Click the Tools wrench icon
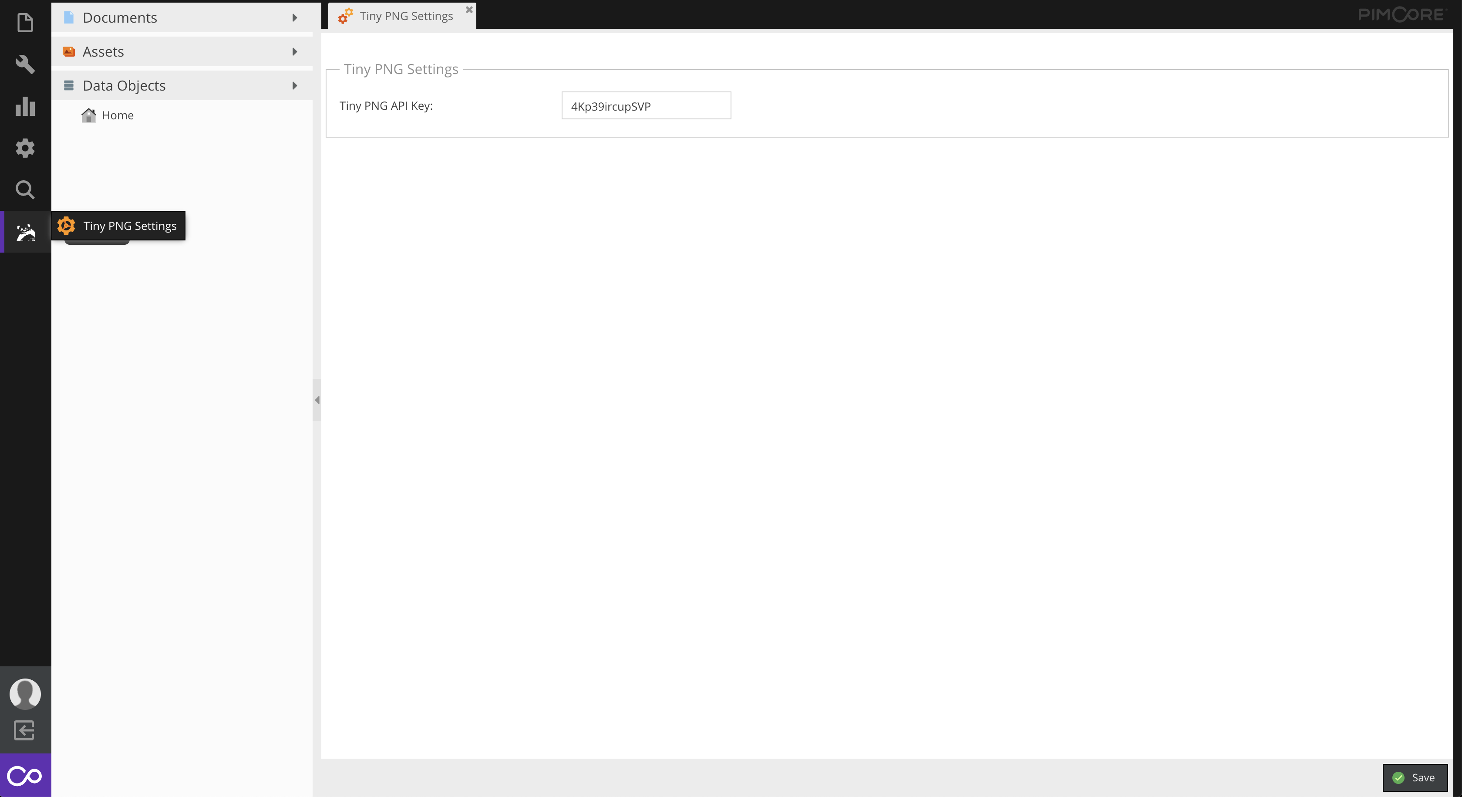Screen dimensions: 1462x797 tap(25, 64)
